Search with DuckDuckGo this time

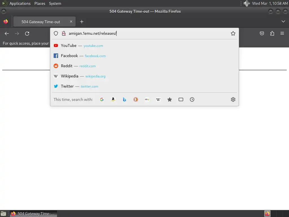(x=136, y=99)
